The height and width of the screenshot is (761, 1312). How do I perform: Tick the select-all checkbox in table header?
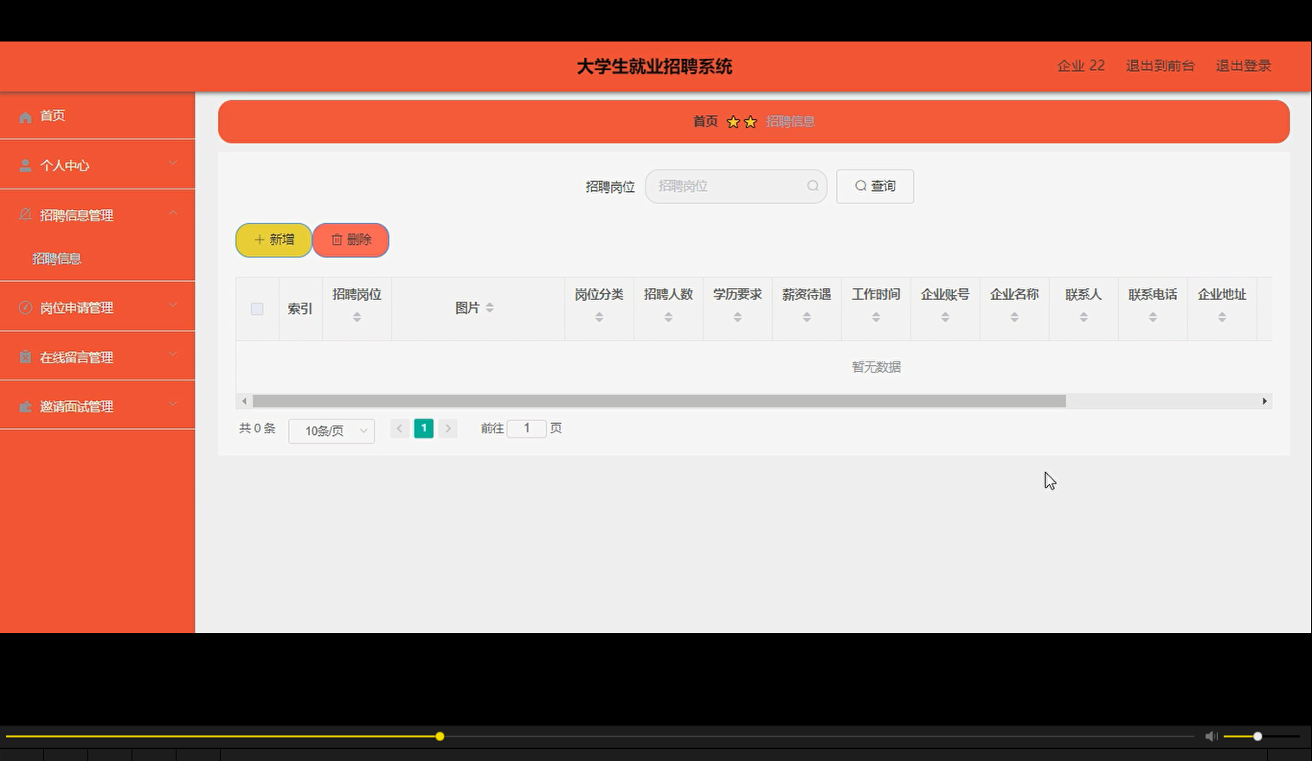tap(257, 309)
